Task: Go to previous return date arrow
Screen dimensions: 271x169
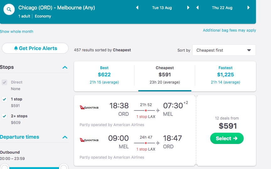Action: 197,8
